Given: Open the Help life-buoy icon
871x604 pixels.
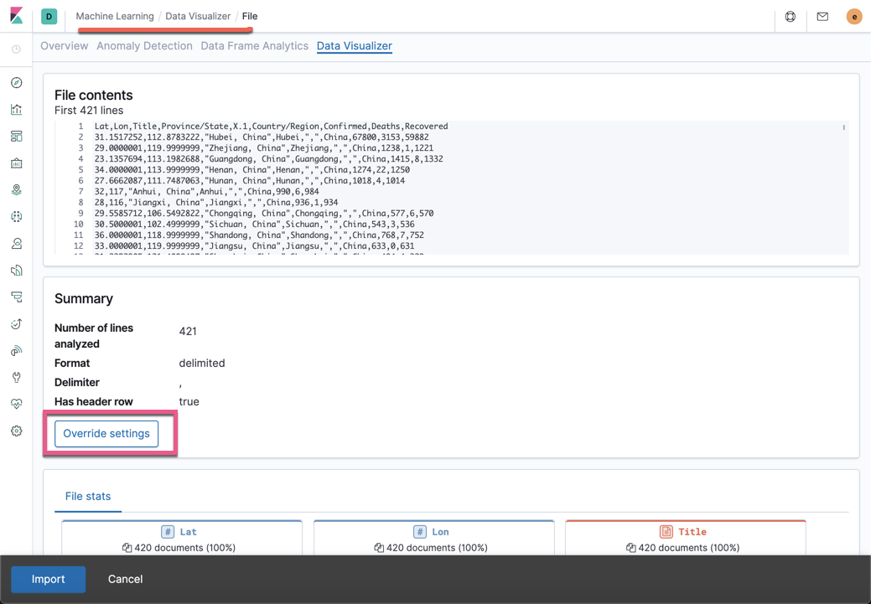Looking at the screenshot, I should [790, 16].
